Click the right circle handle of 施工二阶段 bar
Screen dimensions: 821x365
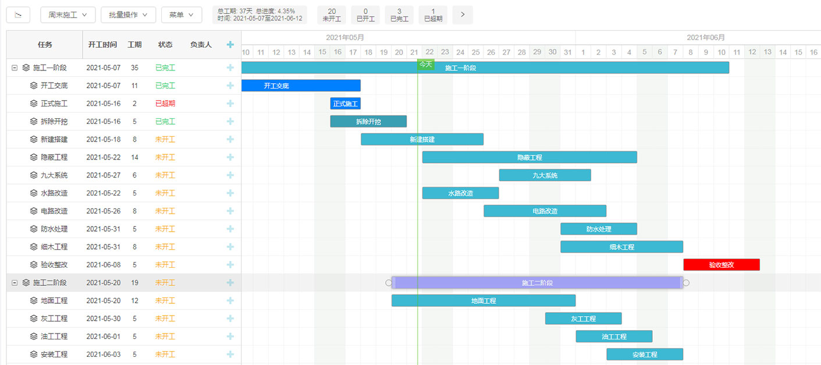coord(686,283)
